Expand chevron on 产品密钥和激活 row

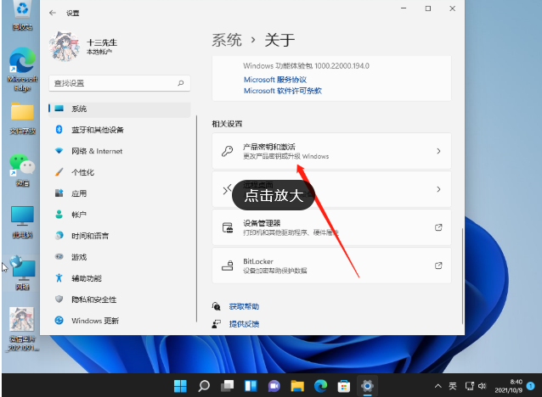[438, 151]
